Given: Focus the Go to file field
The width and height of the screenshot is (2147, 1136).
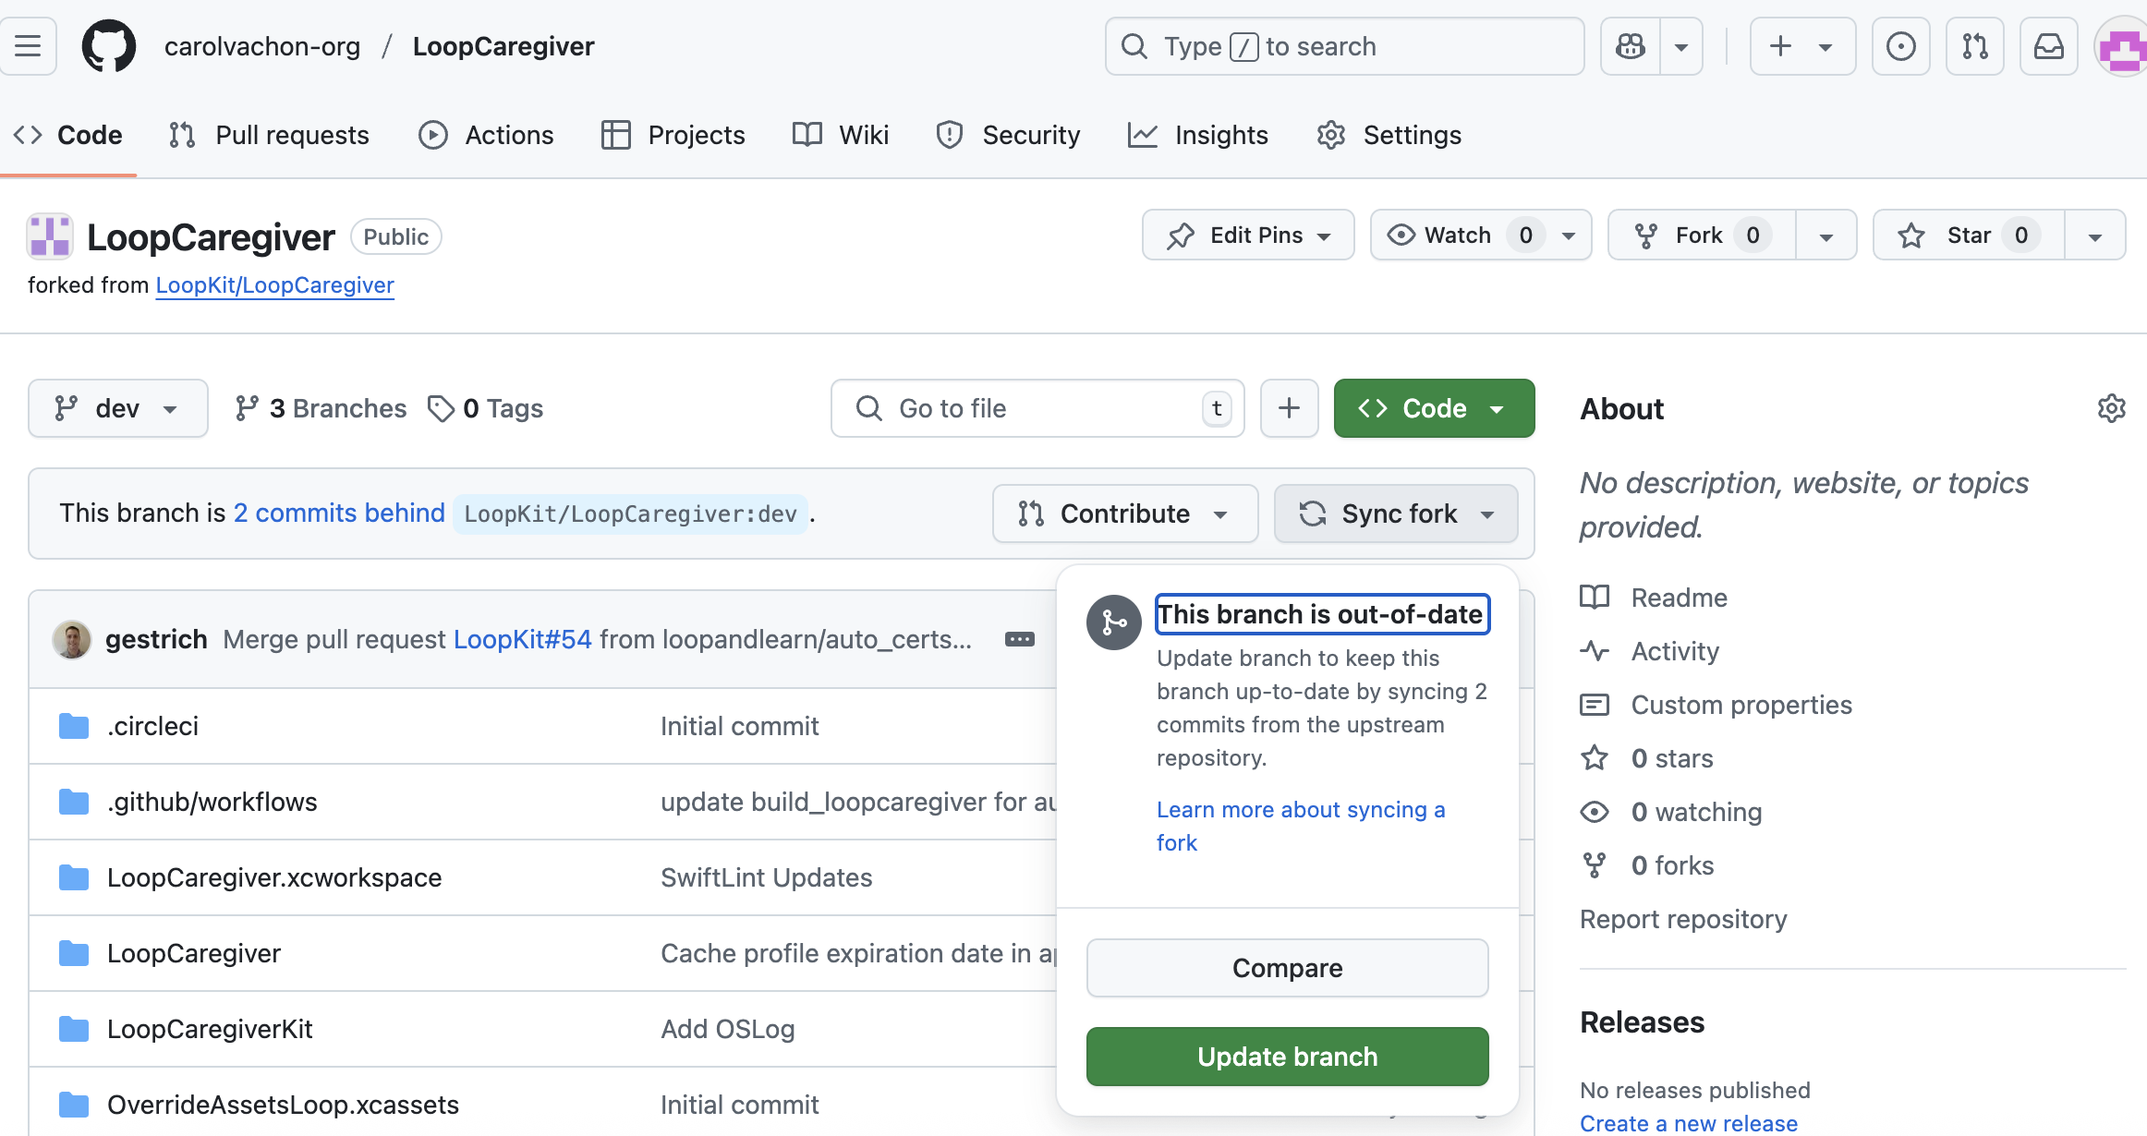Looking at the screenshot, I should [1037, 408].
